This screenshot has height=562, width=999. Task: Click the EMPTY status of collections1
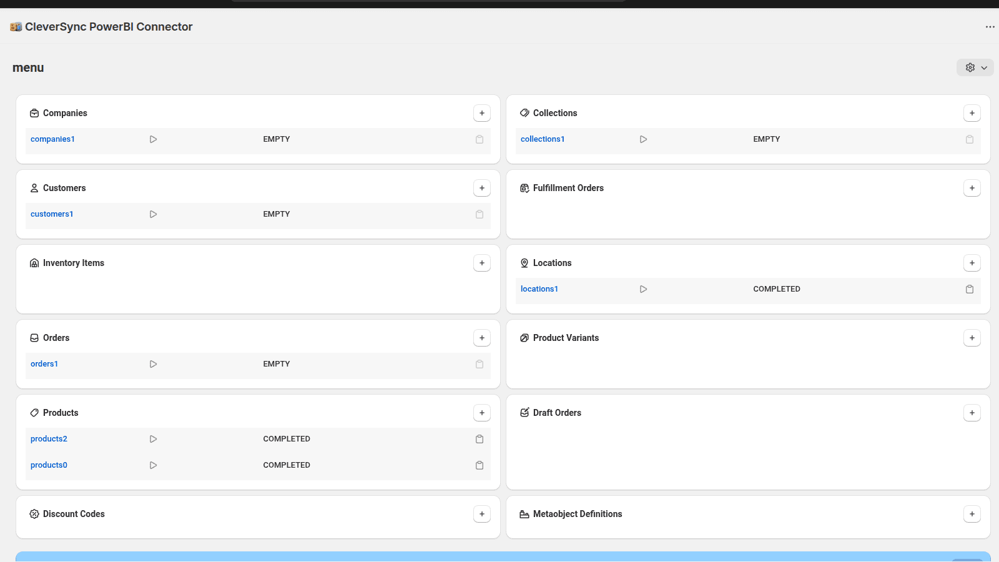point(767,139)
